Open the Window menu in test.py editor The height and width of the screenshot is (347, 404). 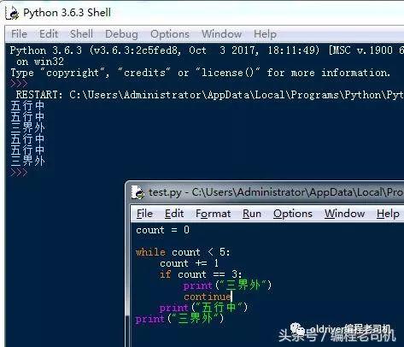pos(344,214)
